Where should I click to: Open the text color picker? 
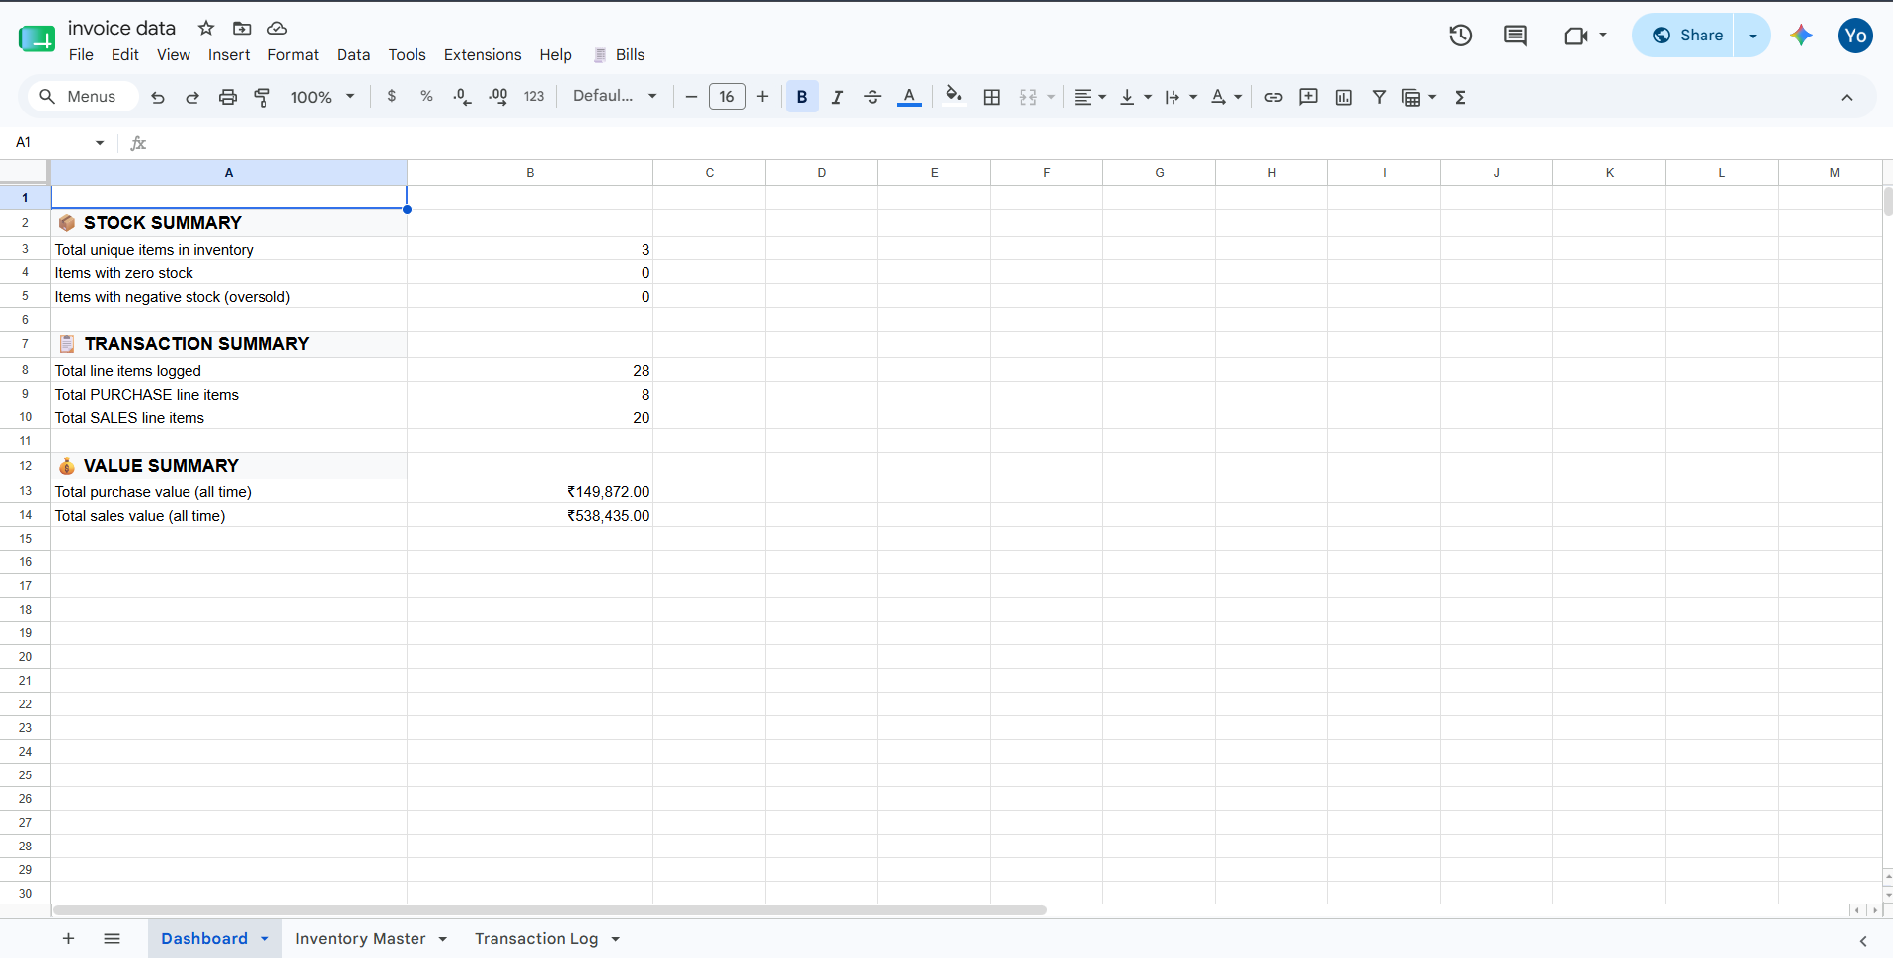[909, 97]
